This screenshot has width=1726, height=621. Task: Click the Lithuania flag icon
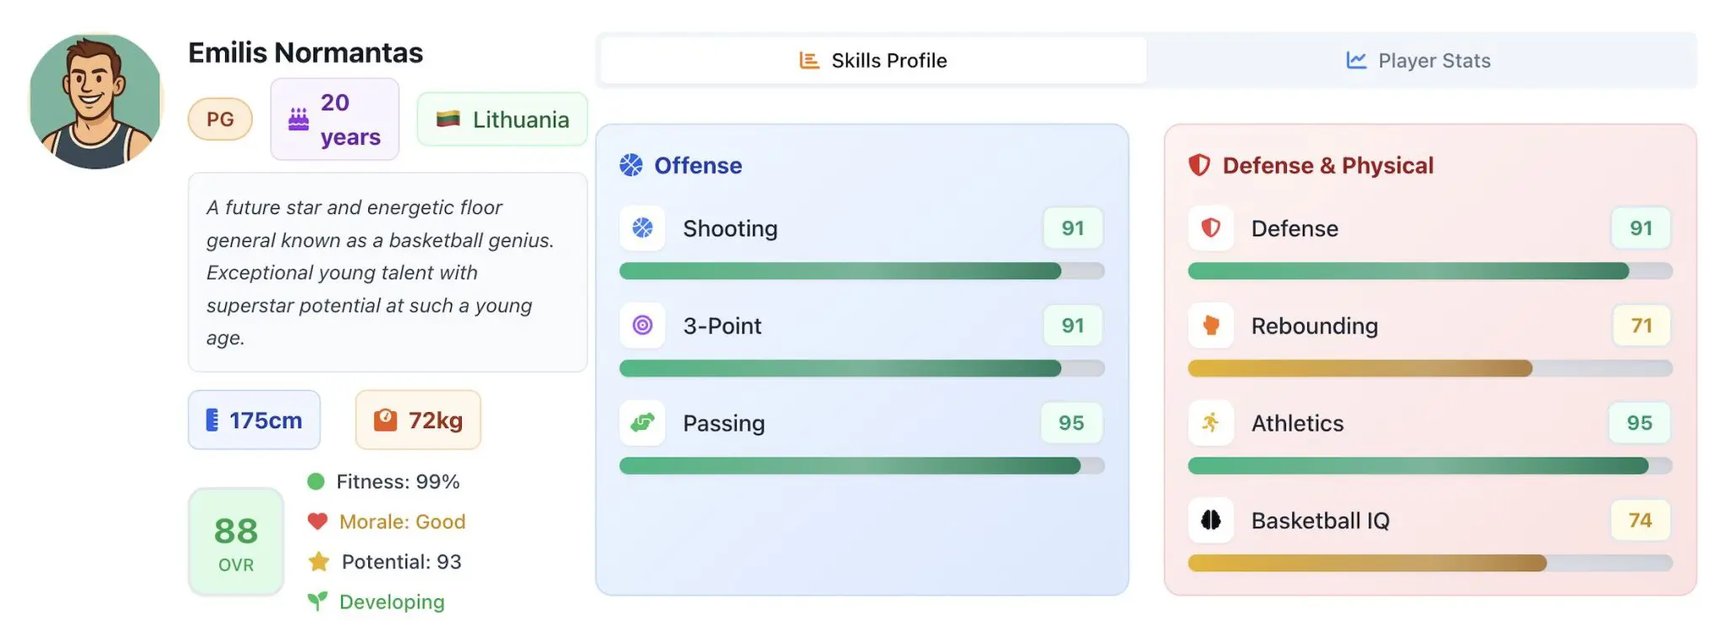[x=448, y=120]
